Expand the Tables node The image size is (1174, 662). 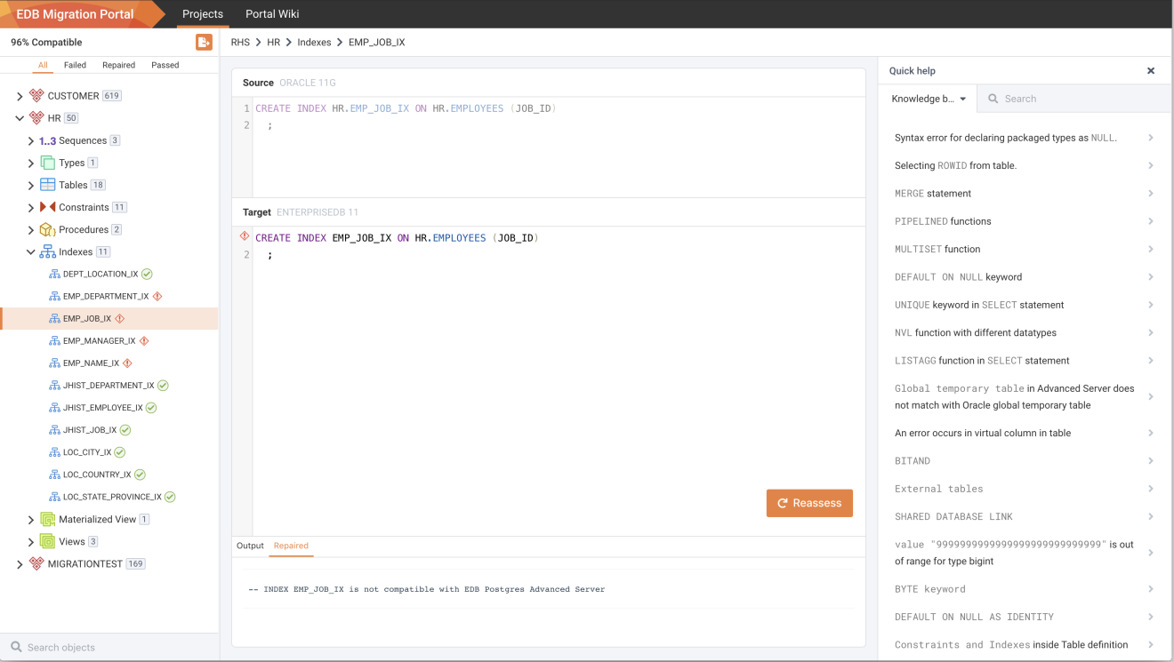tap(31, 185)
